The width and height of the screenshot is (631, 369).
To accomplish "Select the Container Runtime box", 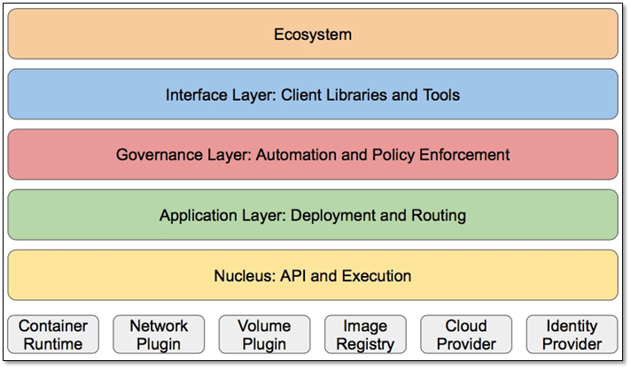I will [x=53, y=334].
